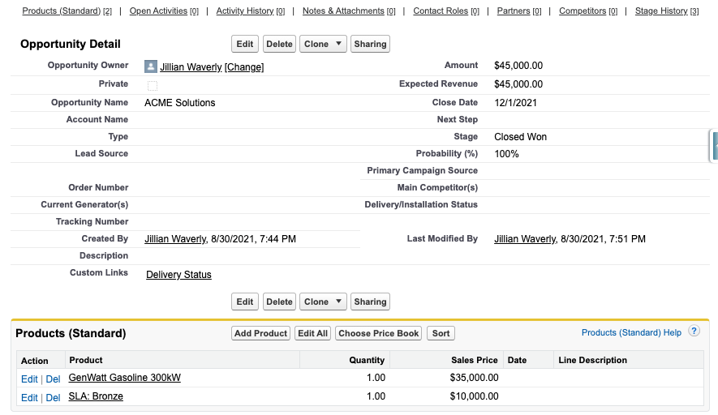This screenshot has height=415, width=718.
Task: Click the Add Product button
Action: pos(260,333)
